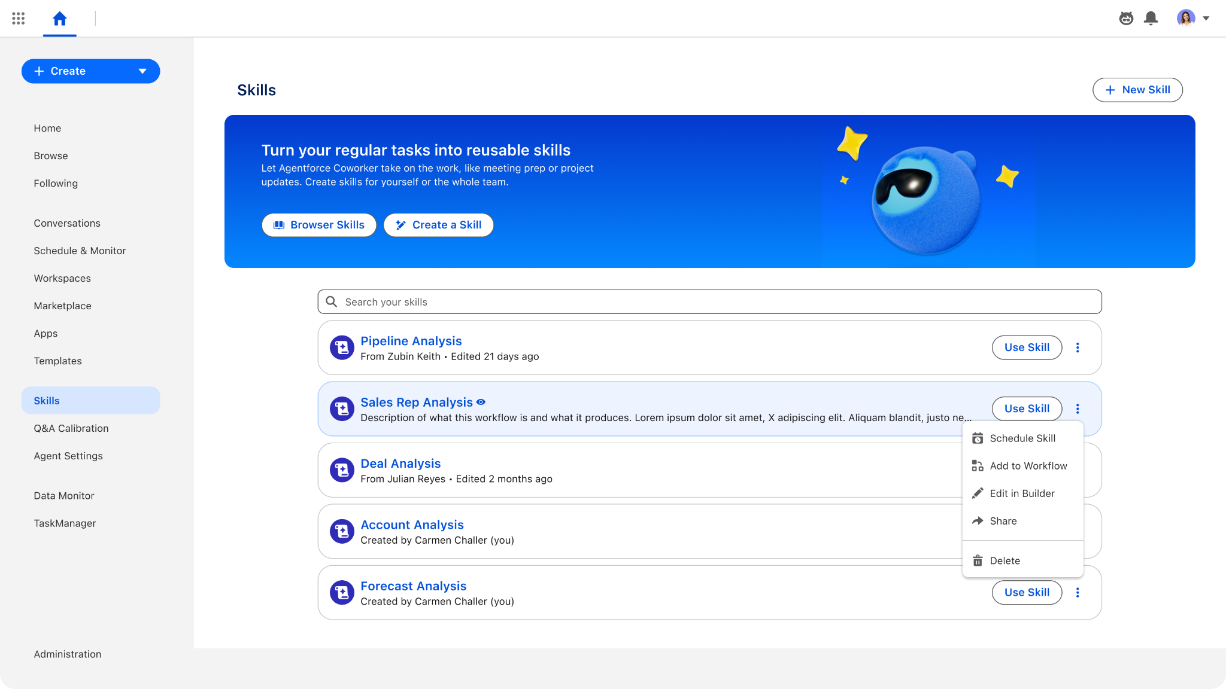
Task: Open Browser Skills from the banner
Action: [x=319, y=225]
